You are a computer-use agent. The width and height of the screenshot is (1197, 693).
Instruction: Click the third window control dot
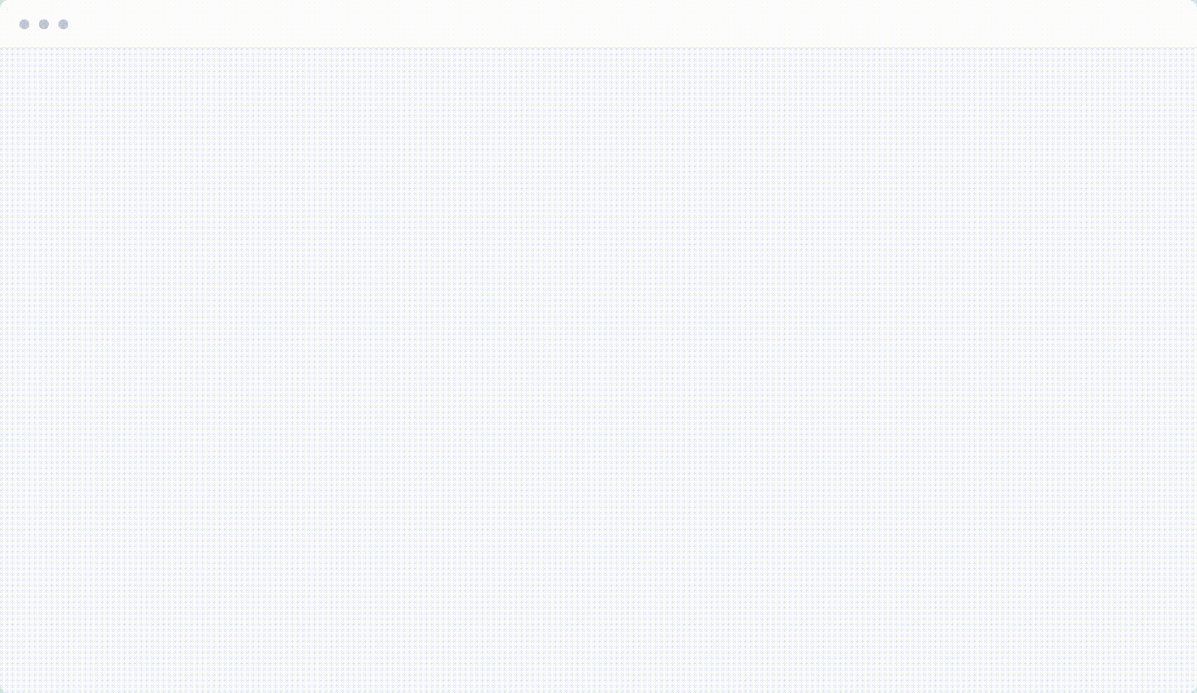[63, 24]
